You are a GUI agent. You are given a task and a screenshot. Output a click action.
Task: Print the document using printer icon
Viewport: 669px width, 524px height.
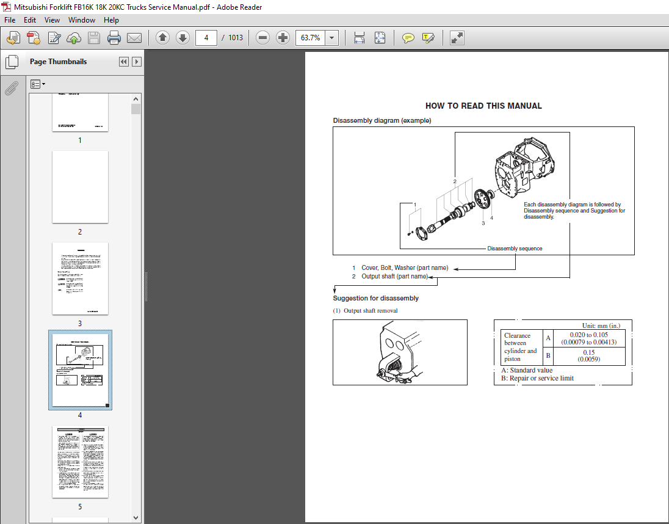tap(114, 38)
